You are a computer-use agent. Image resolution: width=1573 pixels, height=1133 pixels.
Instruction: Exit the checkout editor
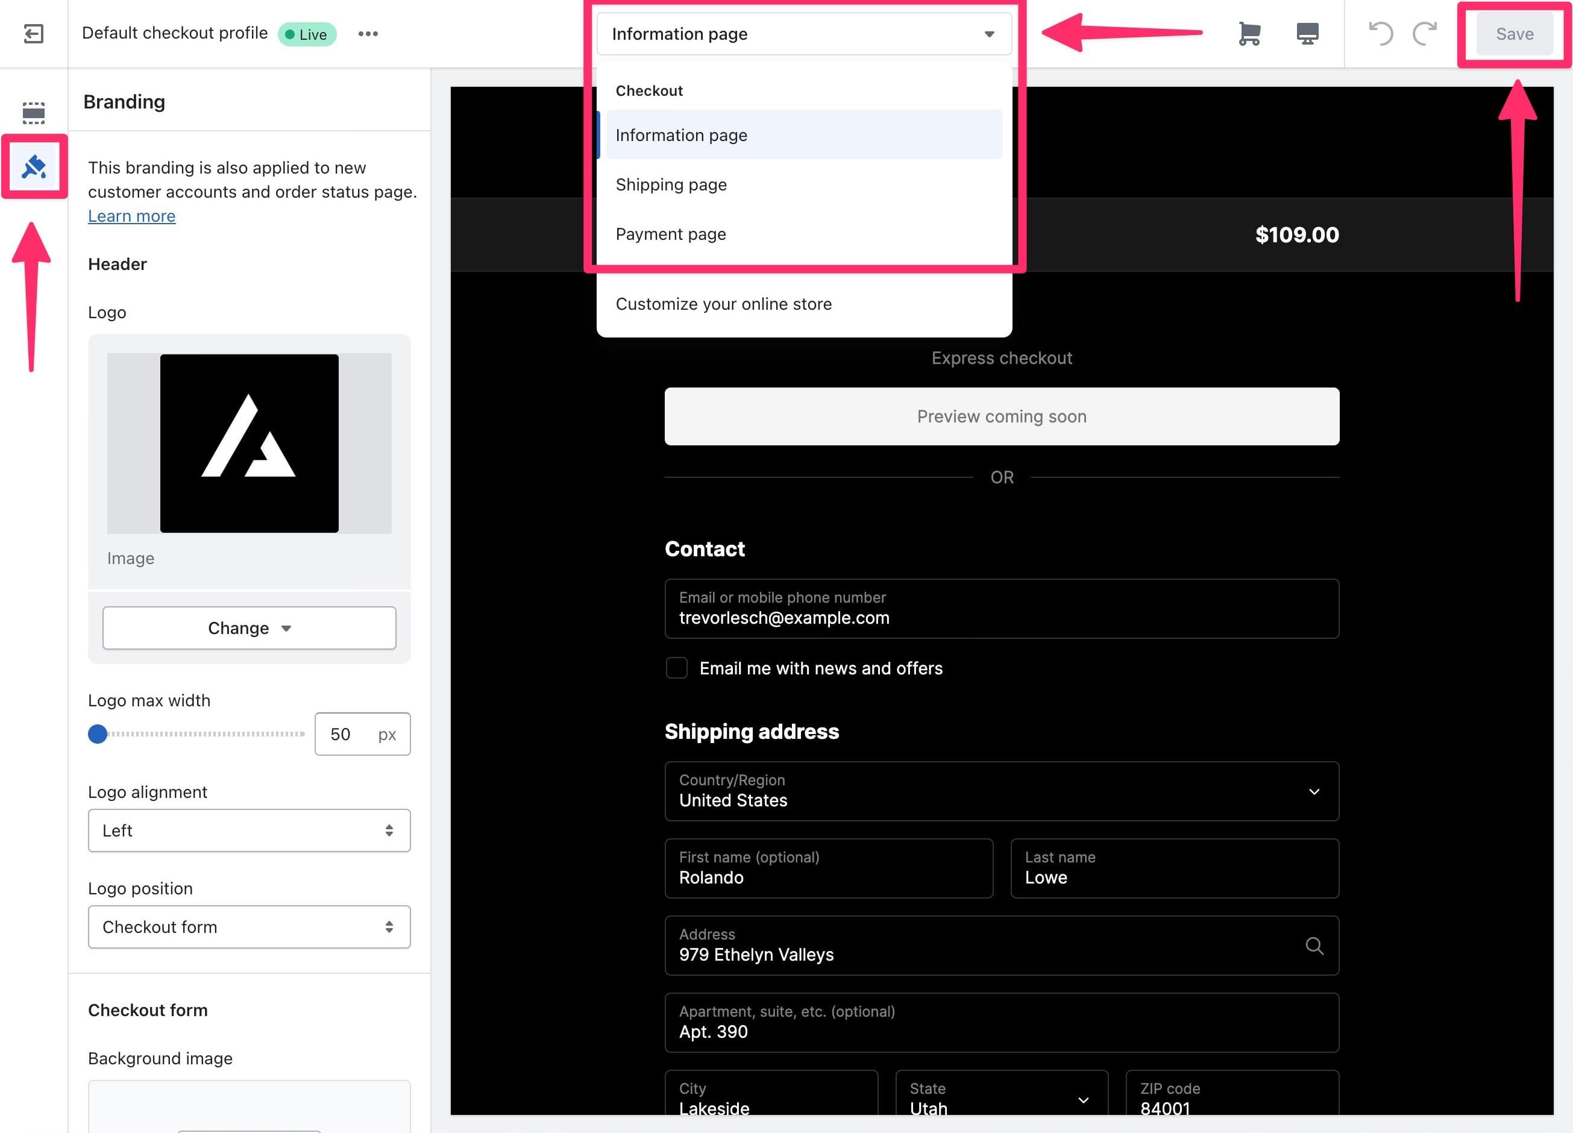point(33,33)
